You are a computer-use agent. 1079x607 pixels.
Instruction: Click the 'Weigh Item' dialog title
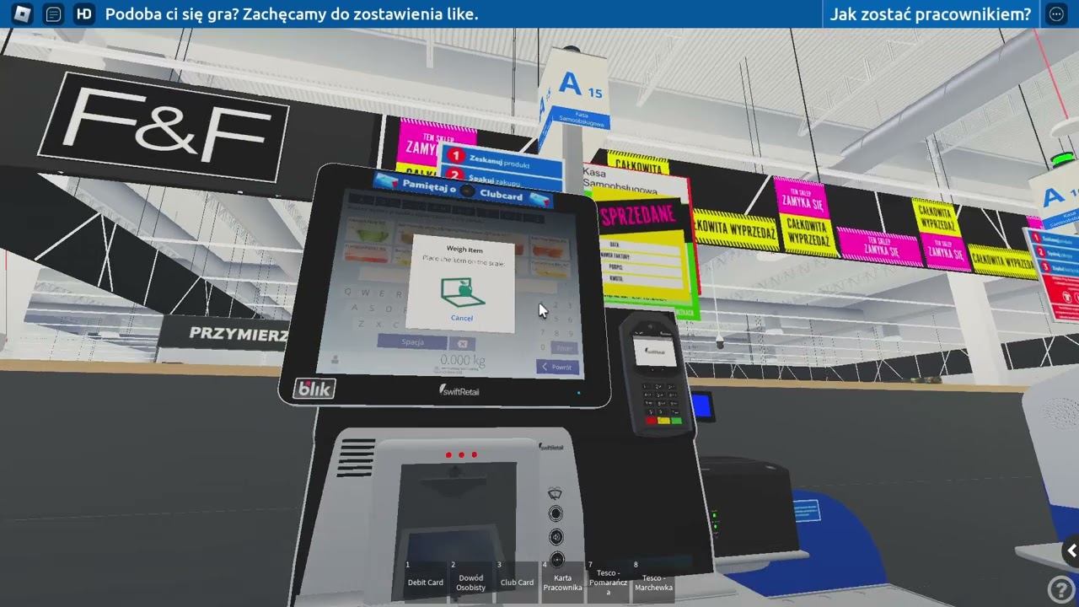pos(464,250)
